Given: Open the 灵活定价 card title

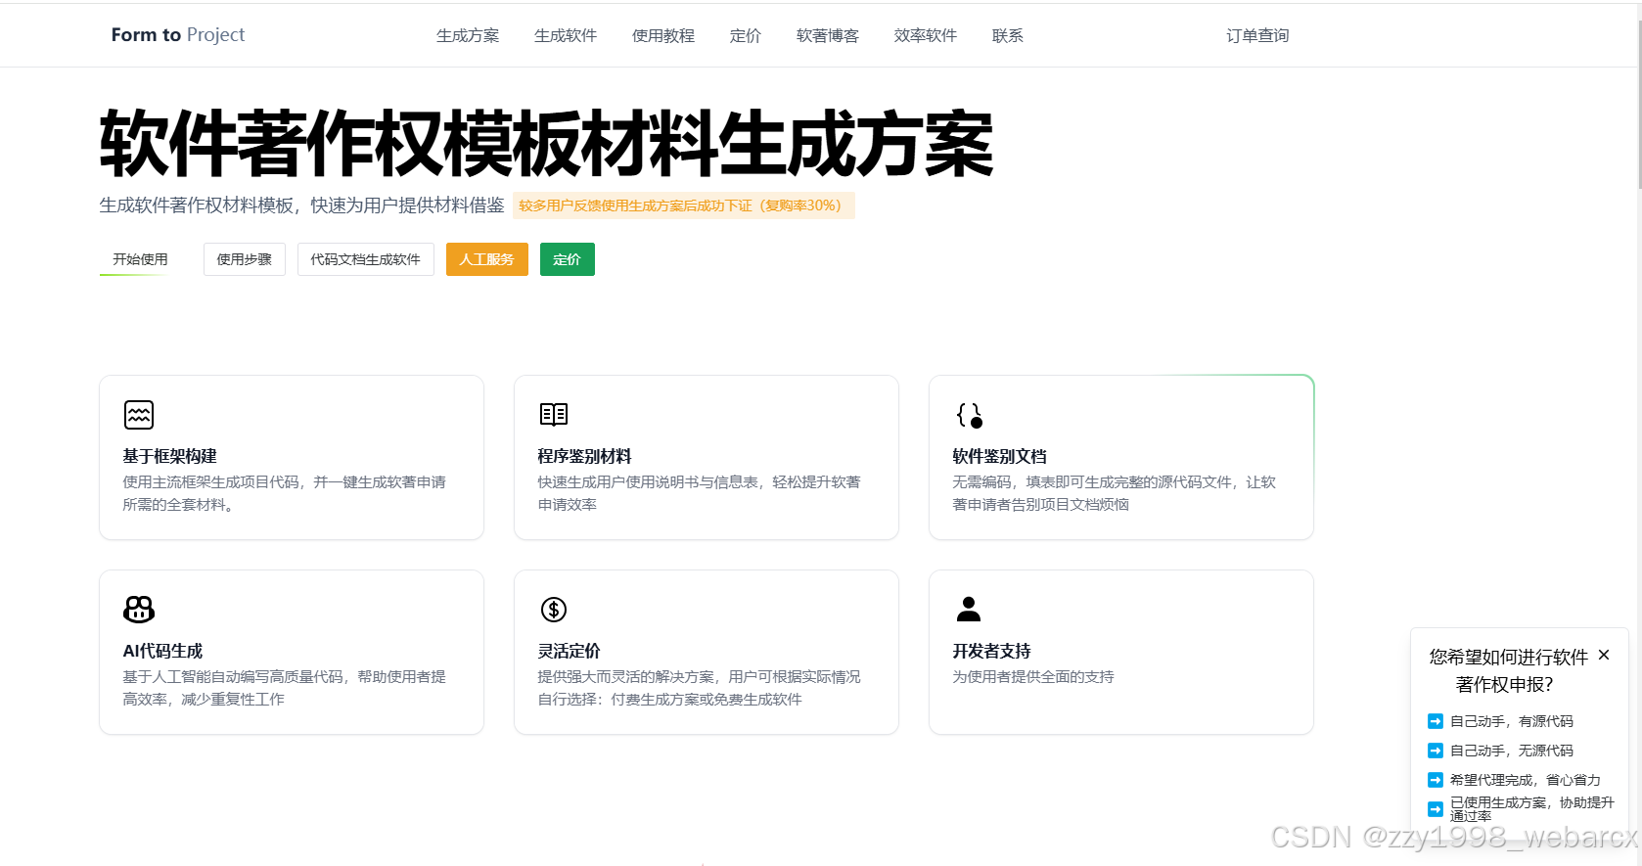Looking at the screenshot, I should click(569, 651).
